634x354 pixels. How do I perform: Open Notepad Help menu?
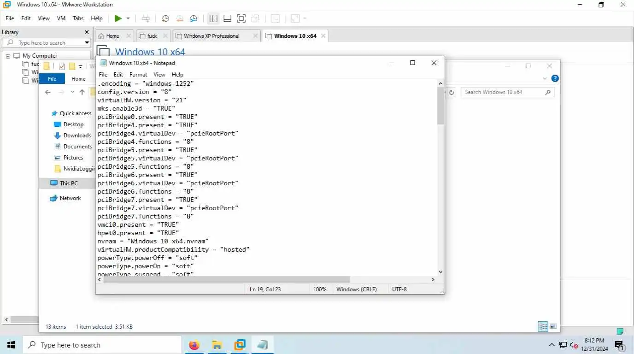[177, 75]
